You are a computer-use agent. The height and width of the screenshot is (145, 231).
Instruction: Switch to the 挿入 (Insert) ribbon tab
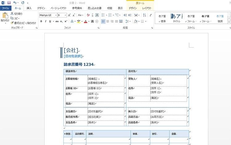(29, 8)
